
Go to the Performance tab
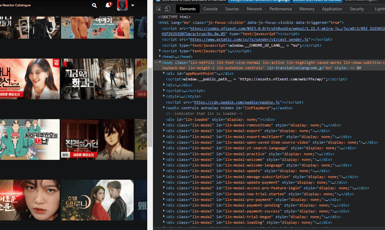click(281, 9)
